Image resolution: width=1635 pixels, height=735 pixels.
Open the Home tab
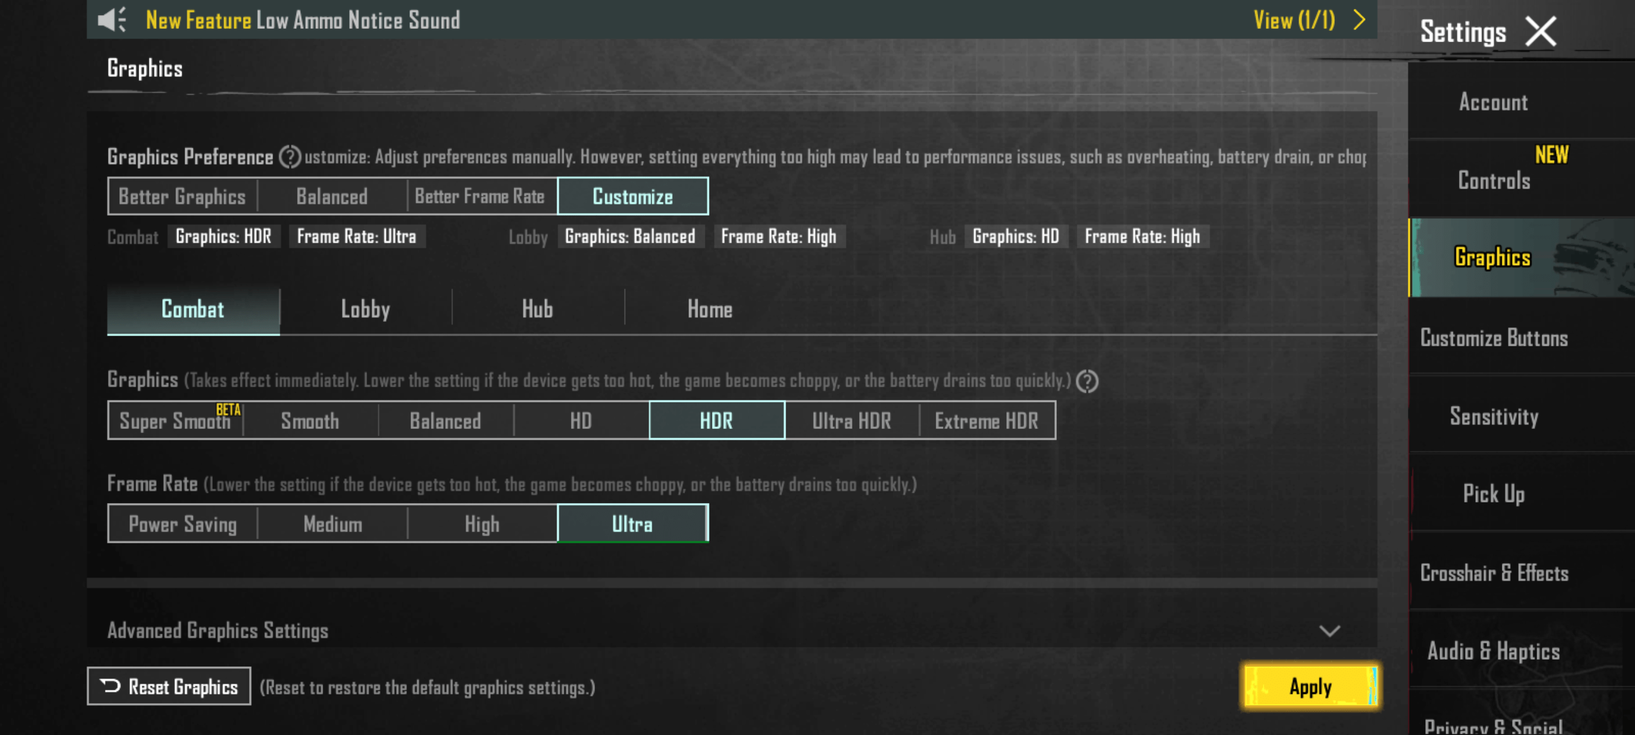coord(710,310)
